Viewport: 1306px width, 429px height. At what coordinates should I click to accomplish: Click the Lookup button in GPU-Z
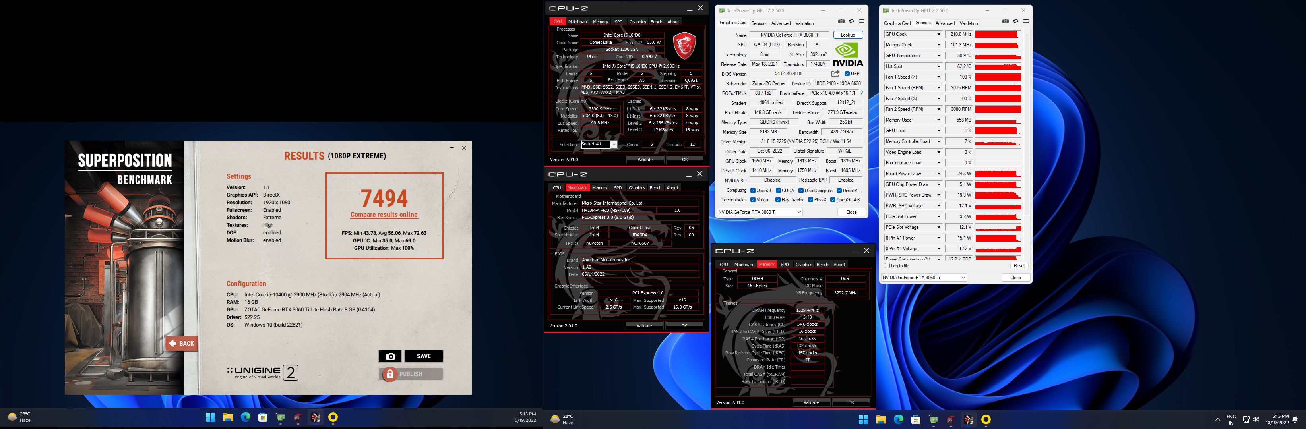click(848, 35)
